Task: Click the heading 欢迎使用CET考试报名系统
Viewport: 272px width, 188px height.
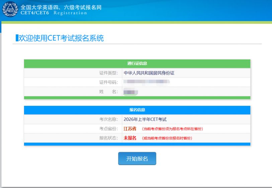Action: pos(61,38)
